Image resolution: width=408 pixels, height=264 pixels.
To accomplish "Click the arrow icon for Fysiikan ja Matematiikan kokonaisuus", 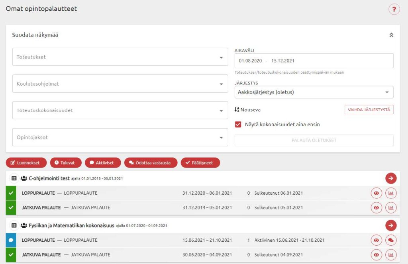I will 391,225.
